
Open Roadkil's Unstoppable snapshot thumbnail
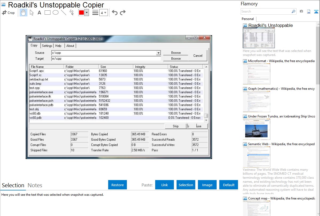pos(259,38)
